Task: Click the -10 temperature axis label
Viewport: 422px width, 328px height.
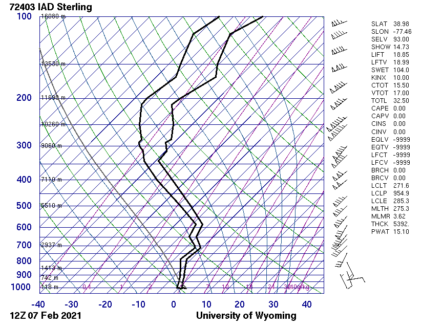Action: pyautogui.click(x=138, y=304)
